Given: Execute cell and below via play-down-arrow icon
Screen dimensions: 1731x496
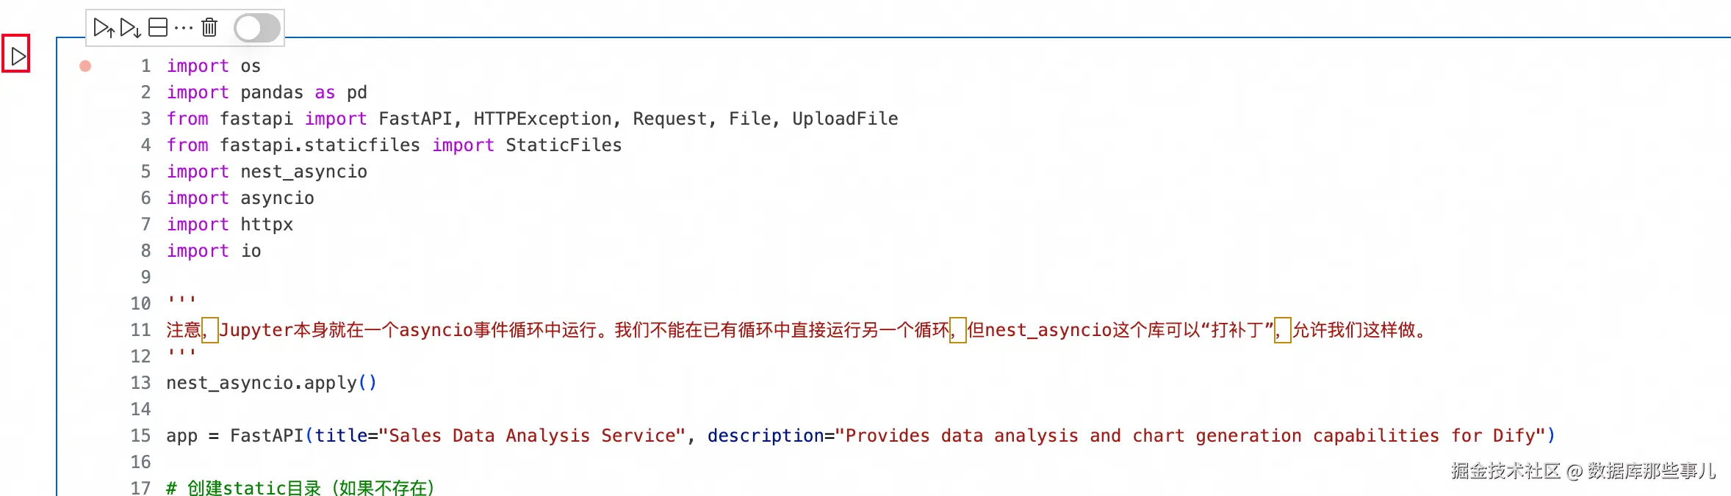Looking at the screenshot, I should coord(131,28).
